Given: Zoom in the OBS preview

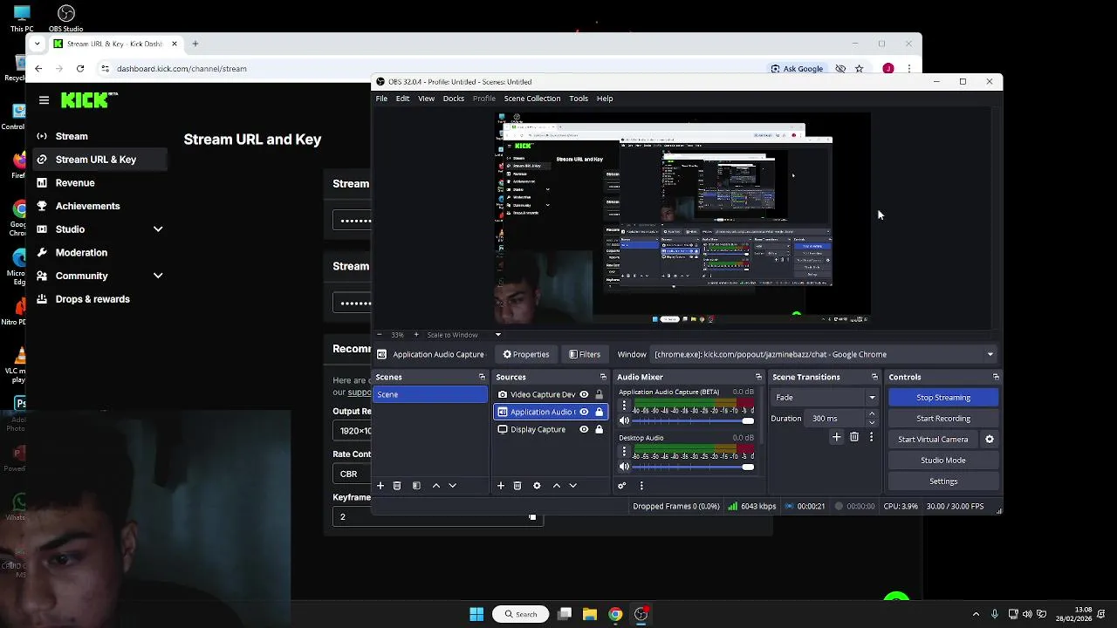Looking at the screenshot, I should [416, 335].
